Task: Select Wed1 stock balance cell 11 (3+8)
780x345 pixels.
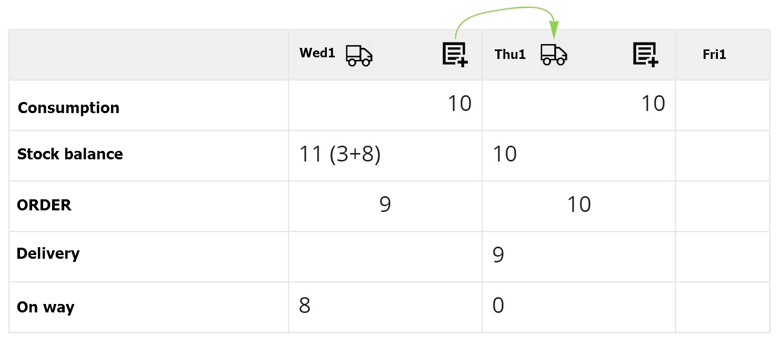Action: [339, 155]
